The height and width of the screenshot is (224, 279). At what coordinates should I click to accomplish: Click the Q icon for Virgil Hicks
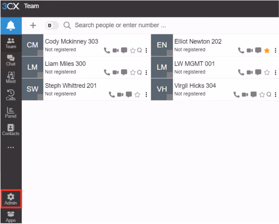269,94
